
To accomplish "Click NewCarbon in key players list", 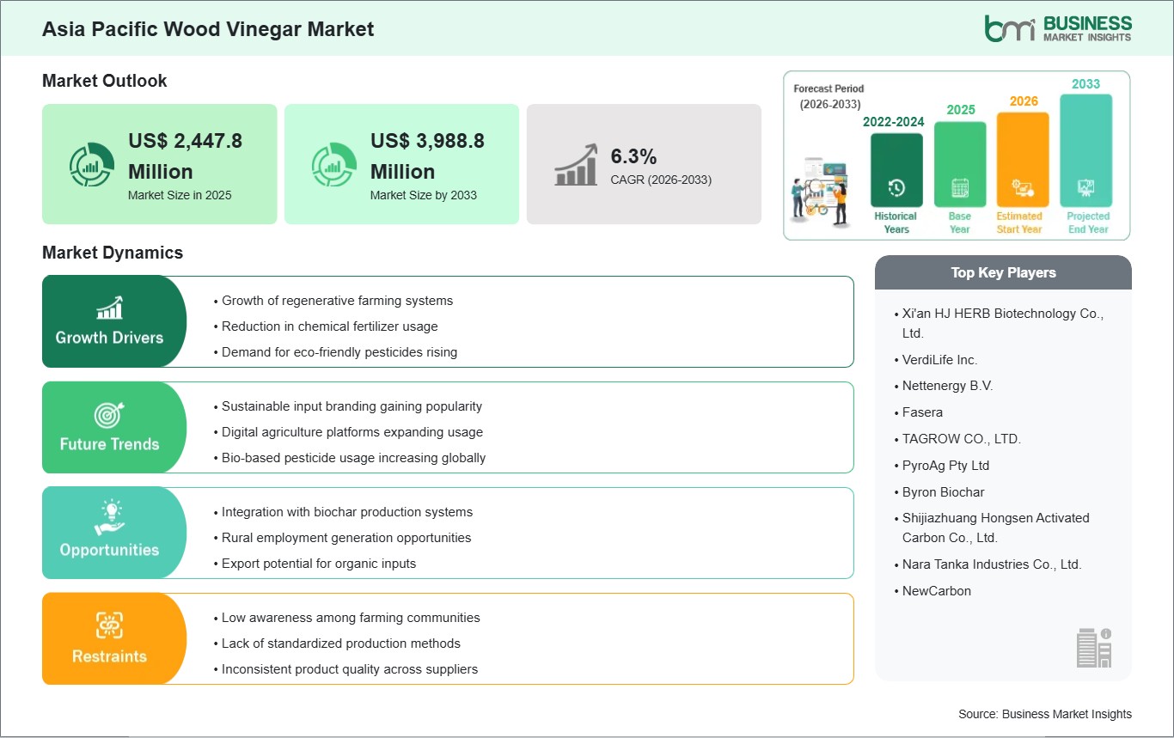I will coord(936,591).
